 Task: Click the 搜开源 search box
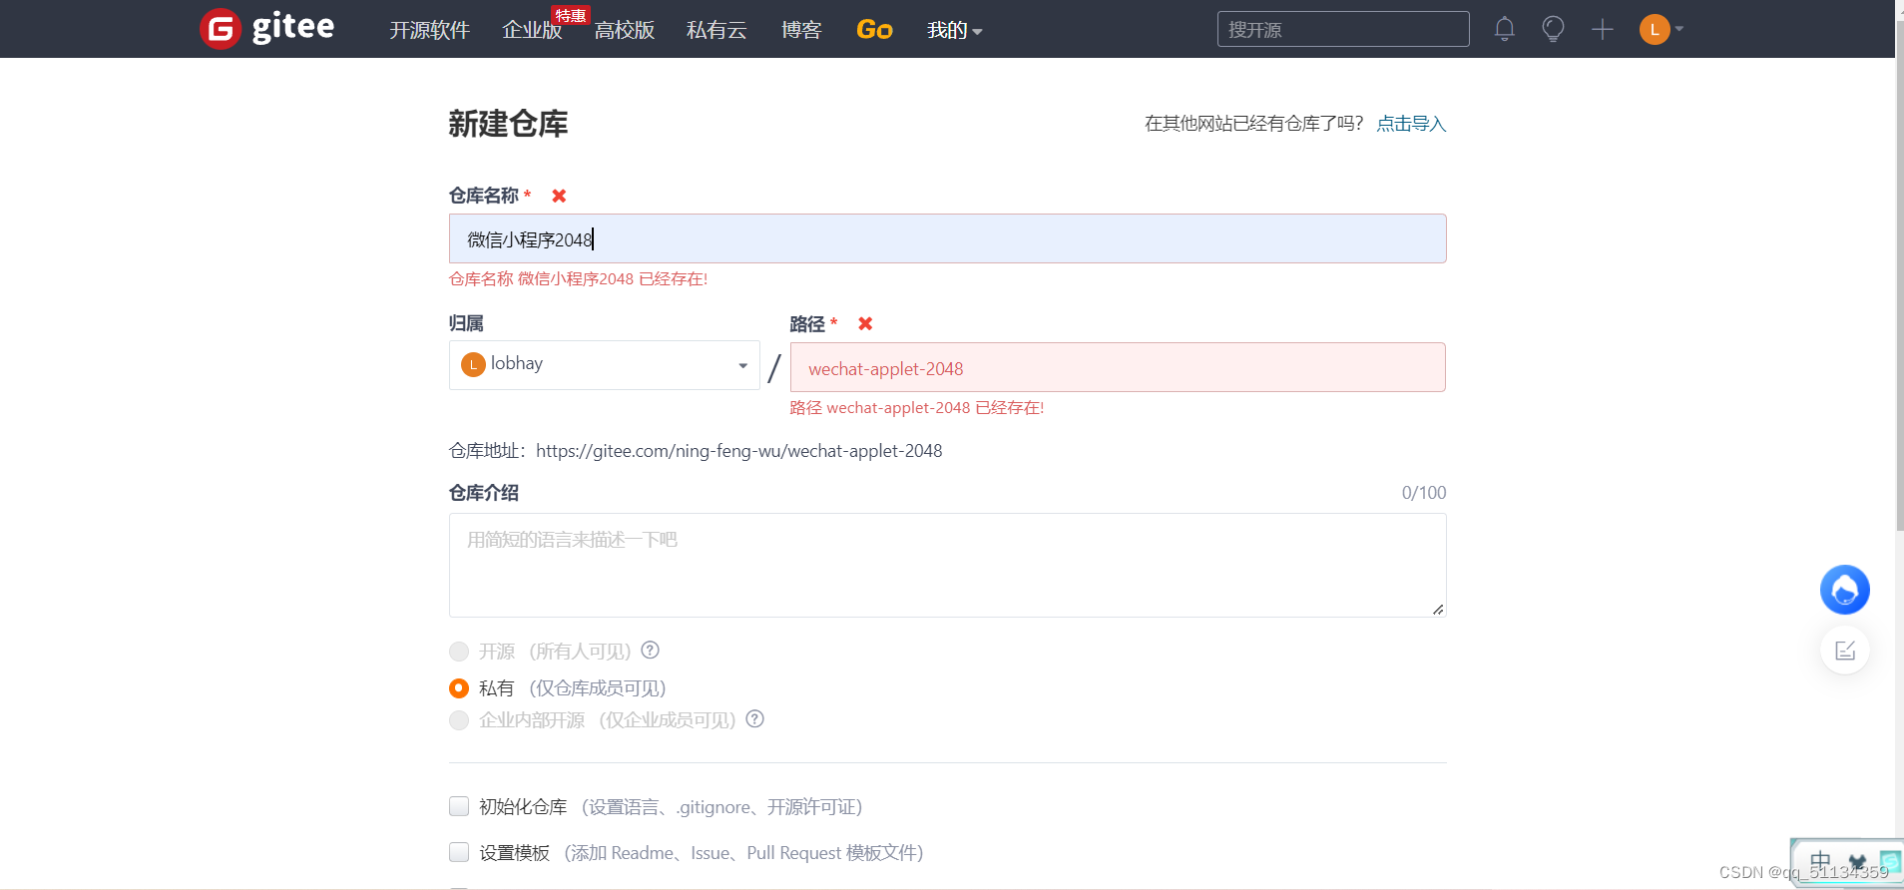coord(1343,29)
